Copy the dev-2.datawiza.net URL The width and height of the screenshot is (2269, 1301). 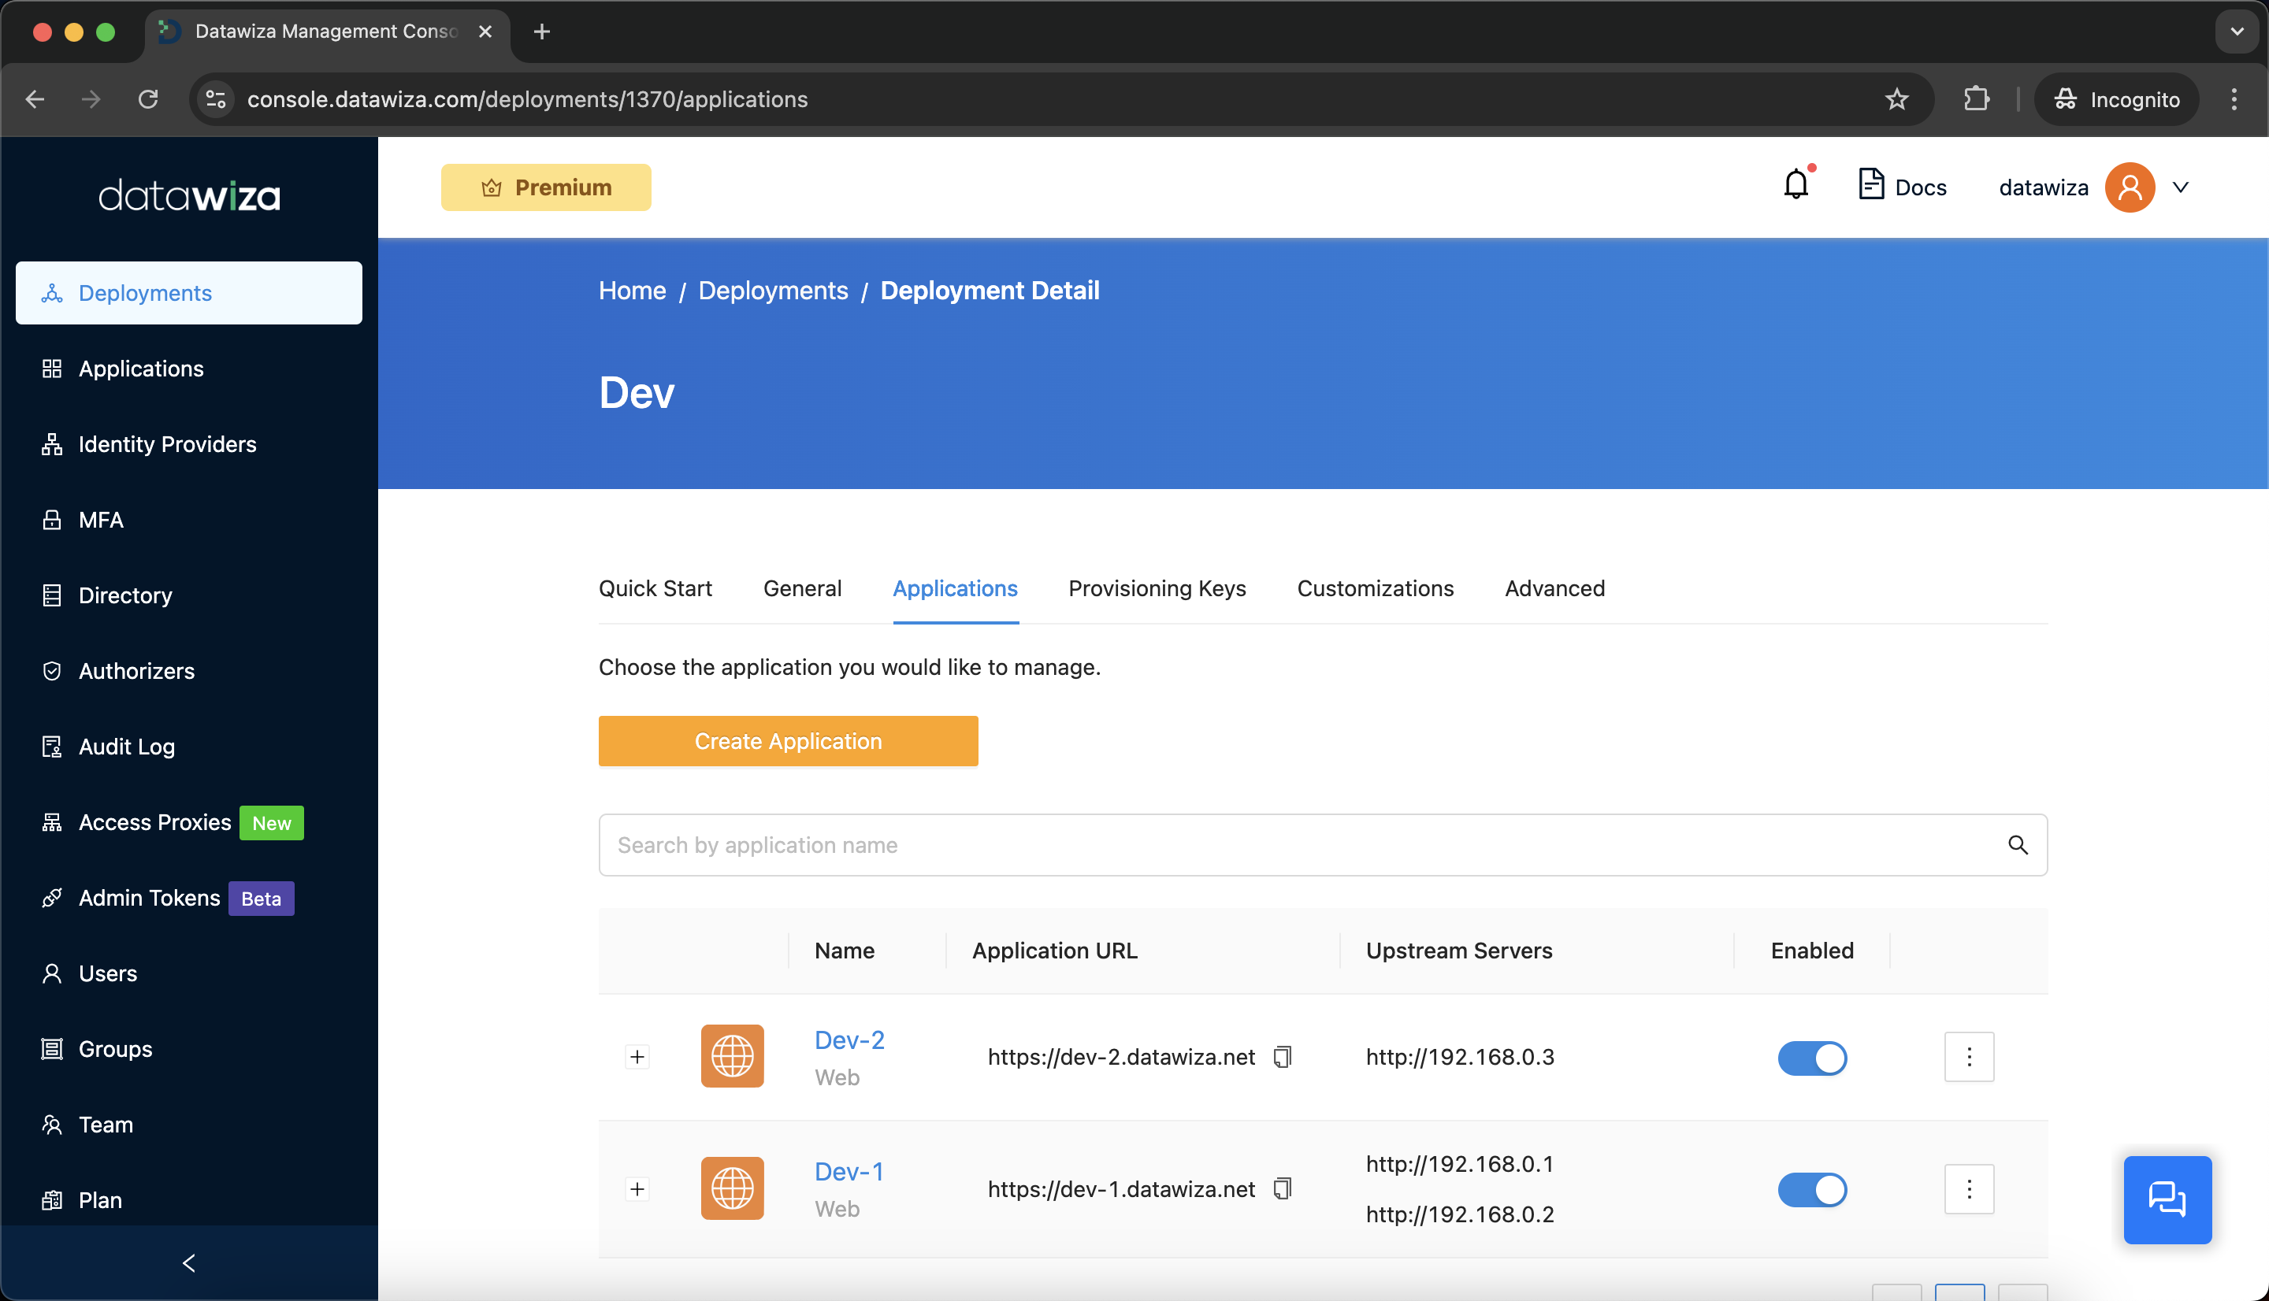click(1283, 1057)
